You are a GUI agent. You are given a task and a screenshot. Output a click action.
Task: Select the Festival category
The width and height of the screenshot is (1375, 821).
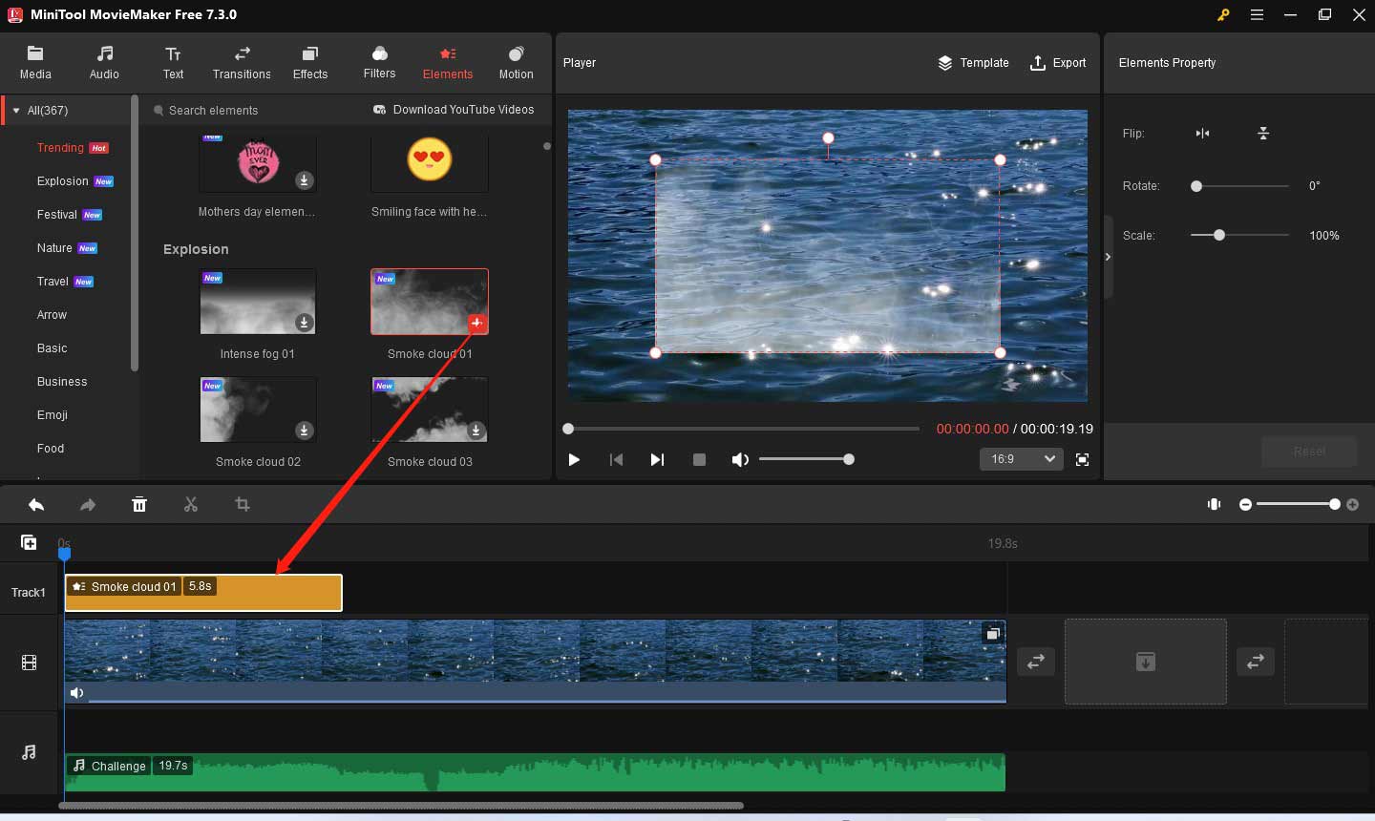[x=57, y=215]
